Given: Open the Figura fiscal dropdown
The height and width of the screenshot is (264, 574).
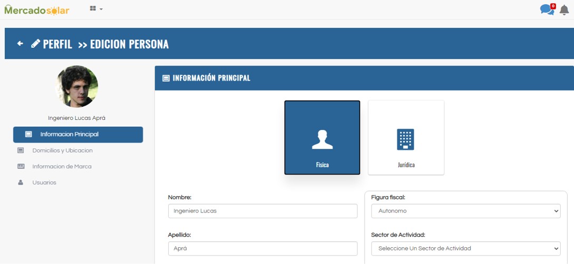Looking at the screenshot, I should pos(465,211).
